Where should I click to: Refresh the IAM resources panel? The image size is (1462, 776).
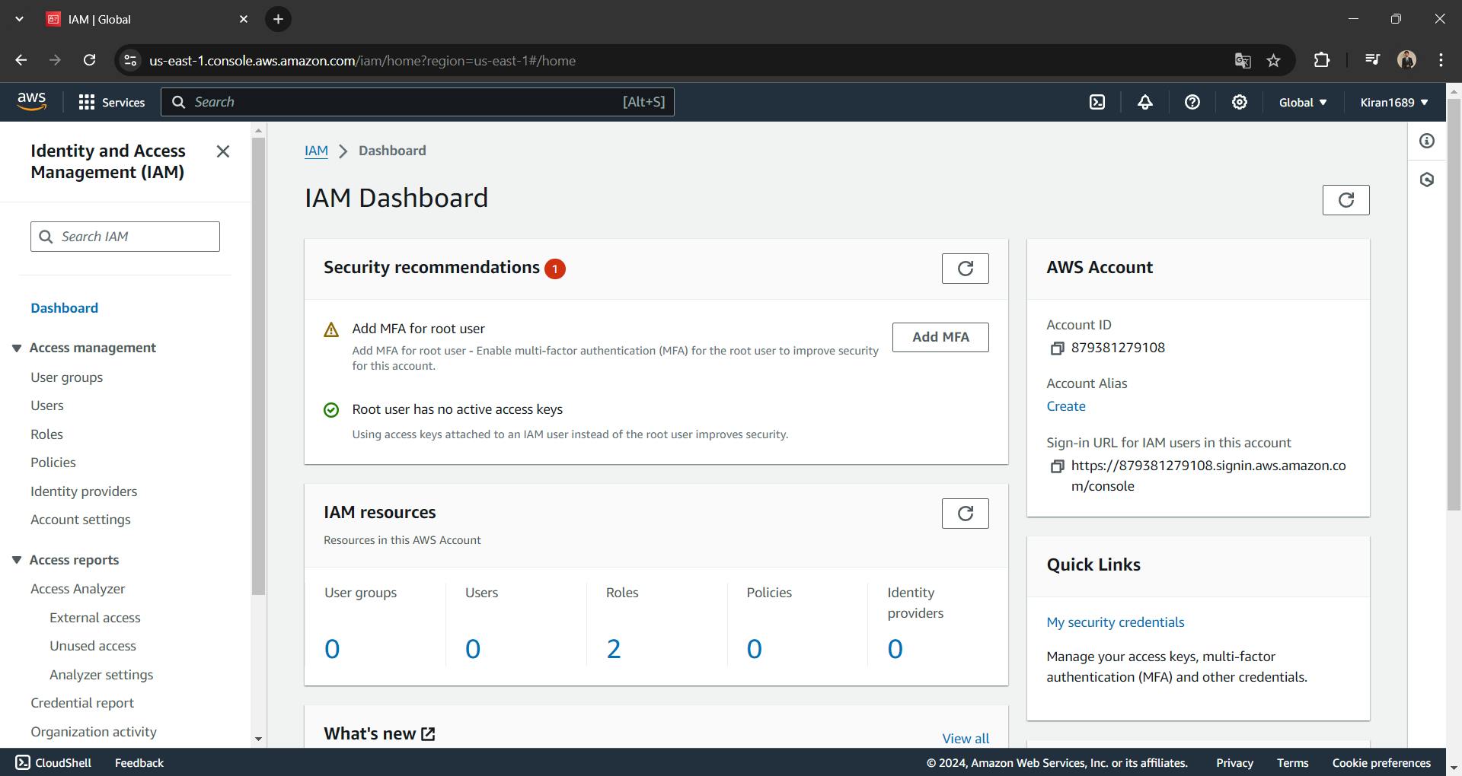pyautogui.click(x=965, y=514)
